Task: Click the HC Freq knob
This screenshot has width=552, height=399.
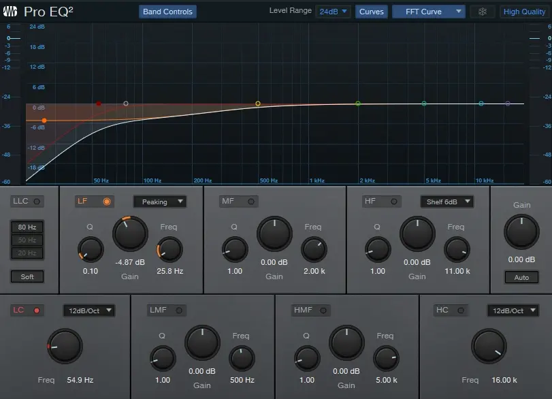Action: tap(489, 345)
